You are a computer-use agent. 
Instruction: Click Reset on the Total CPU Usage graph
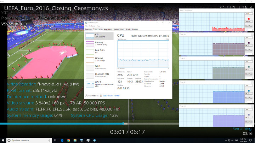pyautogui.click(x=251, y=26)
